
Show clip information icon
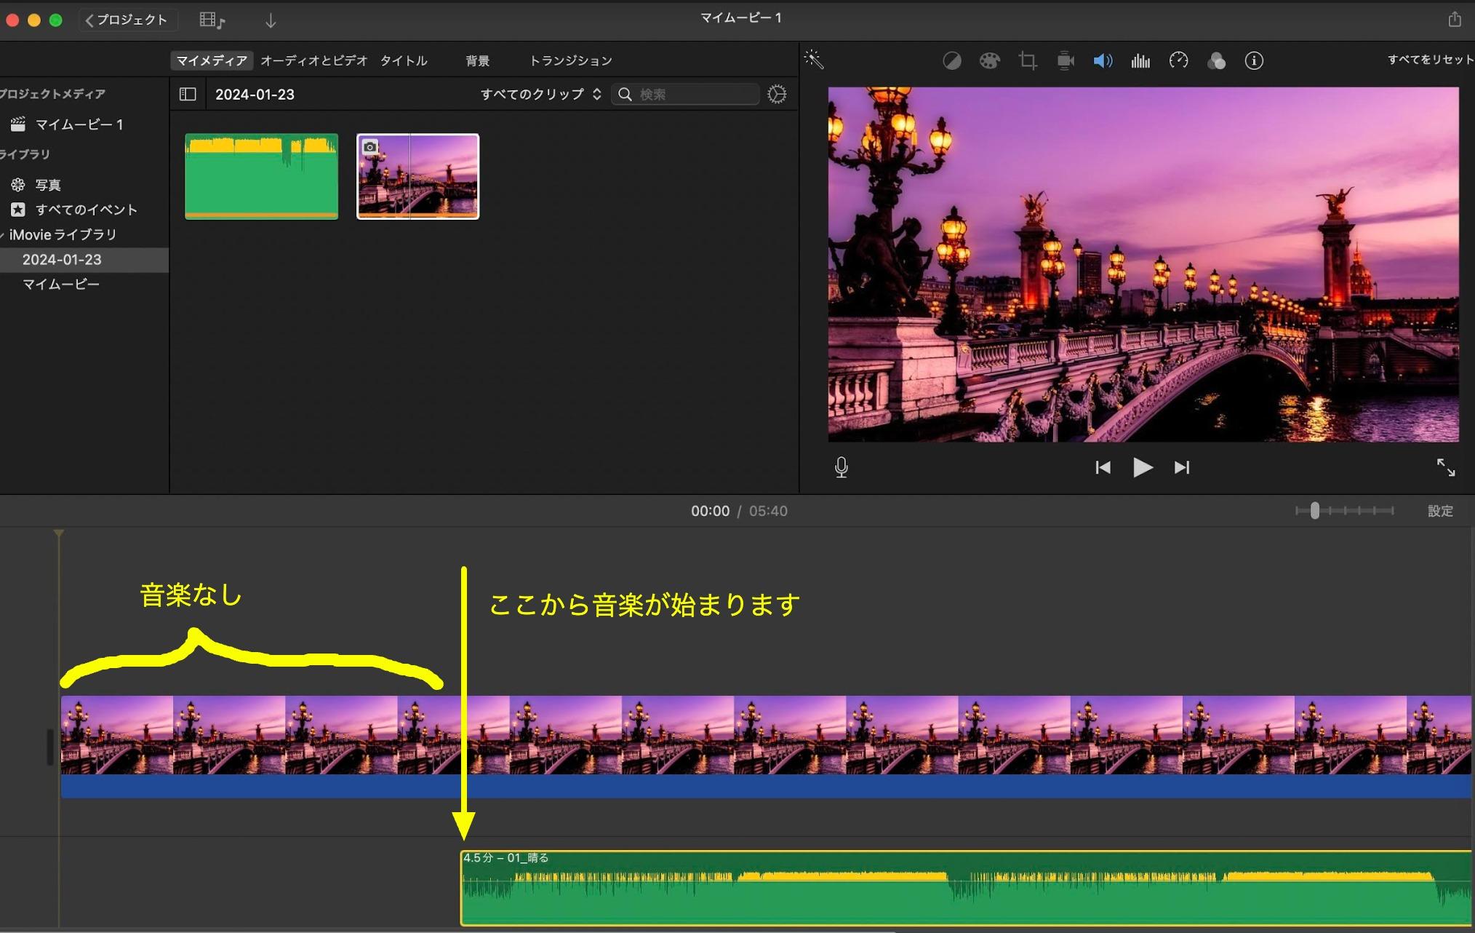pos(1254,60)
